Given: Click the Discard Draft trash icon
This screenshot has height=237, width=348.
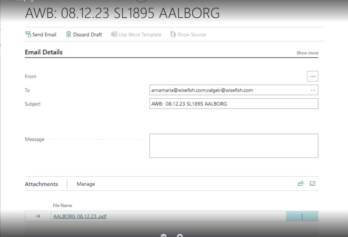Looking at the screenshot, I should point(68,34).
